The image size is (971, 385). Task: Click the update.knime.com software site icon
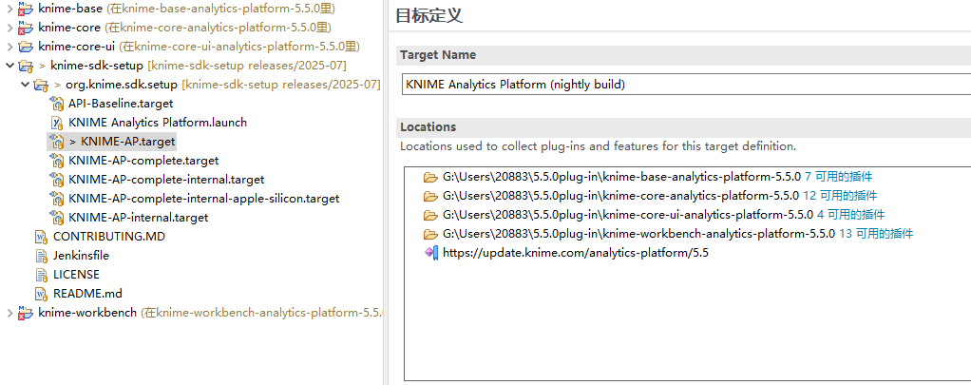(x=431, y=253)
